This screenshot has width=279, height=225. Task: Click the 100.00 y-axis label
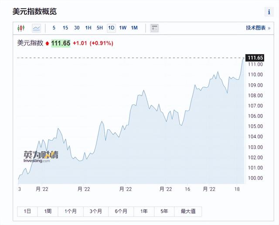tap(255, 178)
